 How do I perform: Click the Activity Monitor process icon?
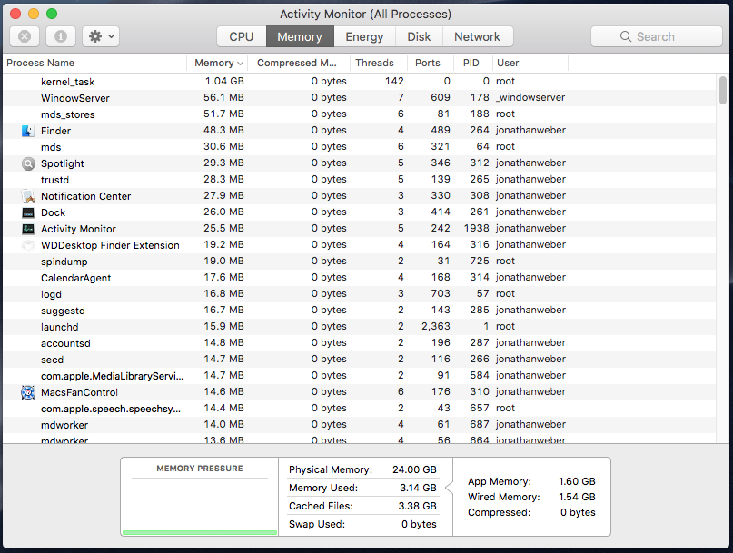click(28, 229)
